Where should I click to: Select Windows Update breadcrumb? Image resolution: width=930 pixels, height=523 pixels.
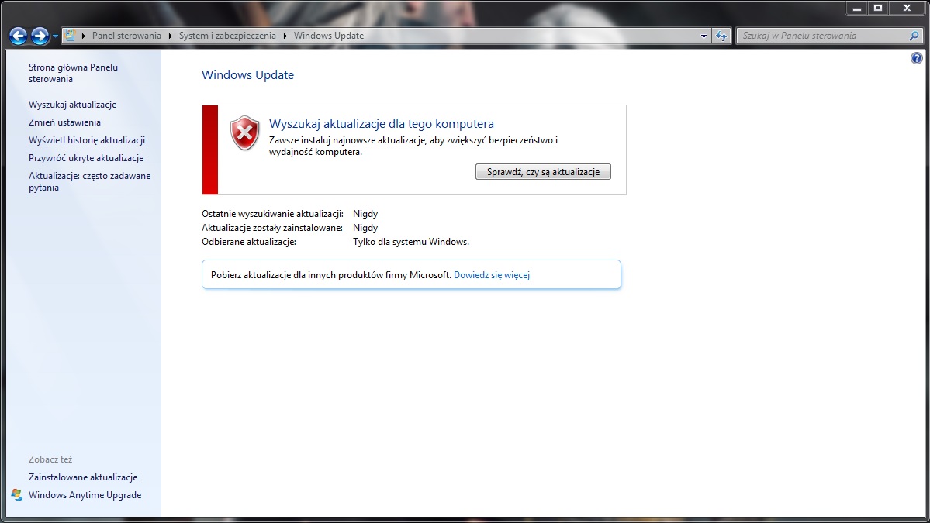pos(329,36)
